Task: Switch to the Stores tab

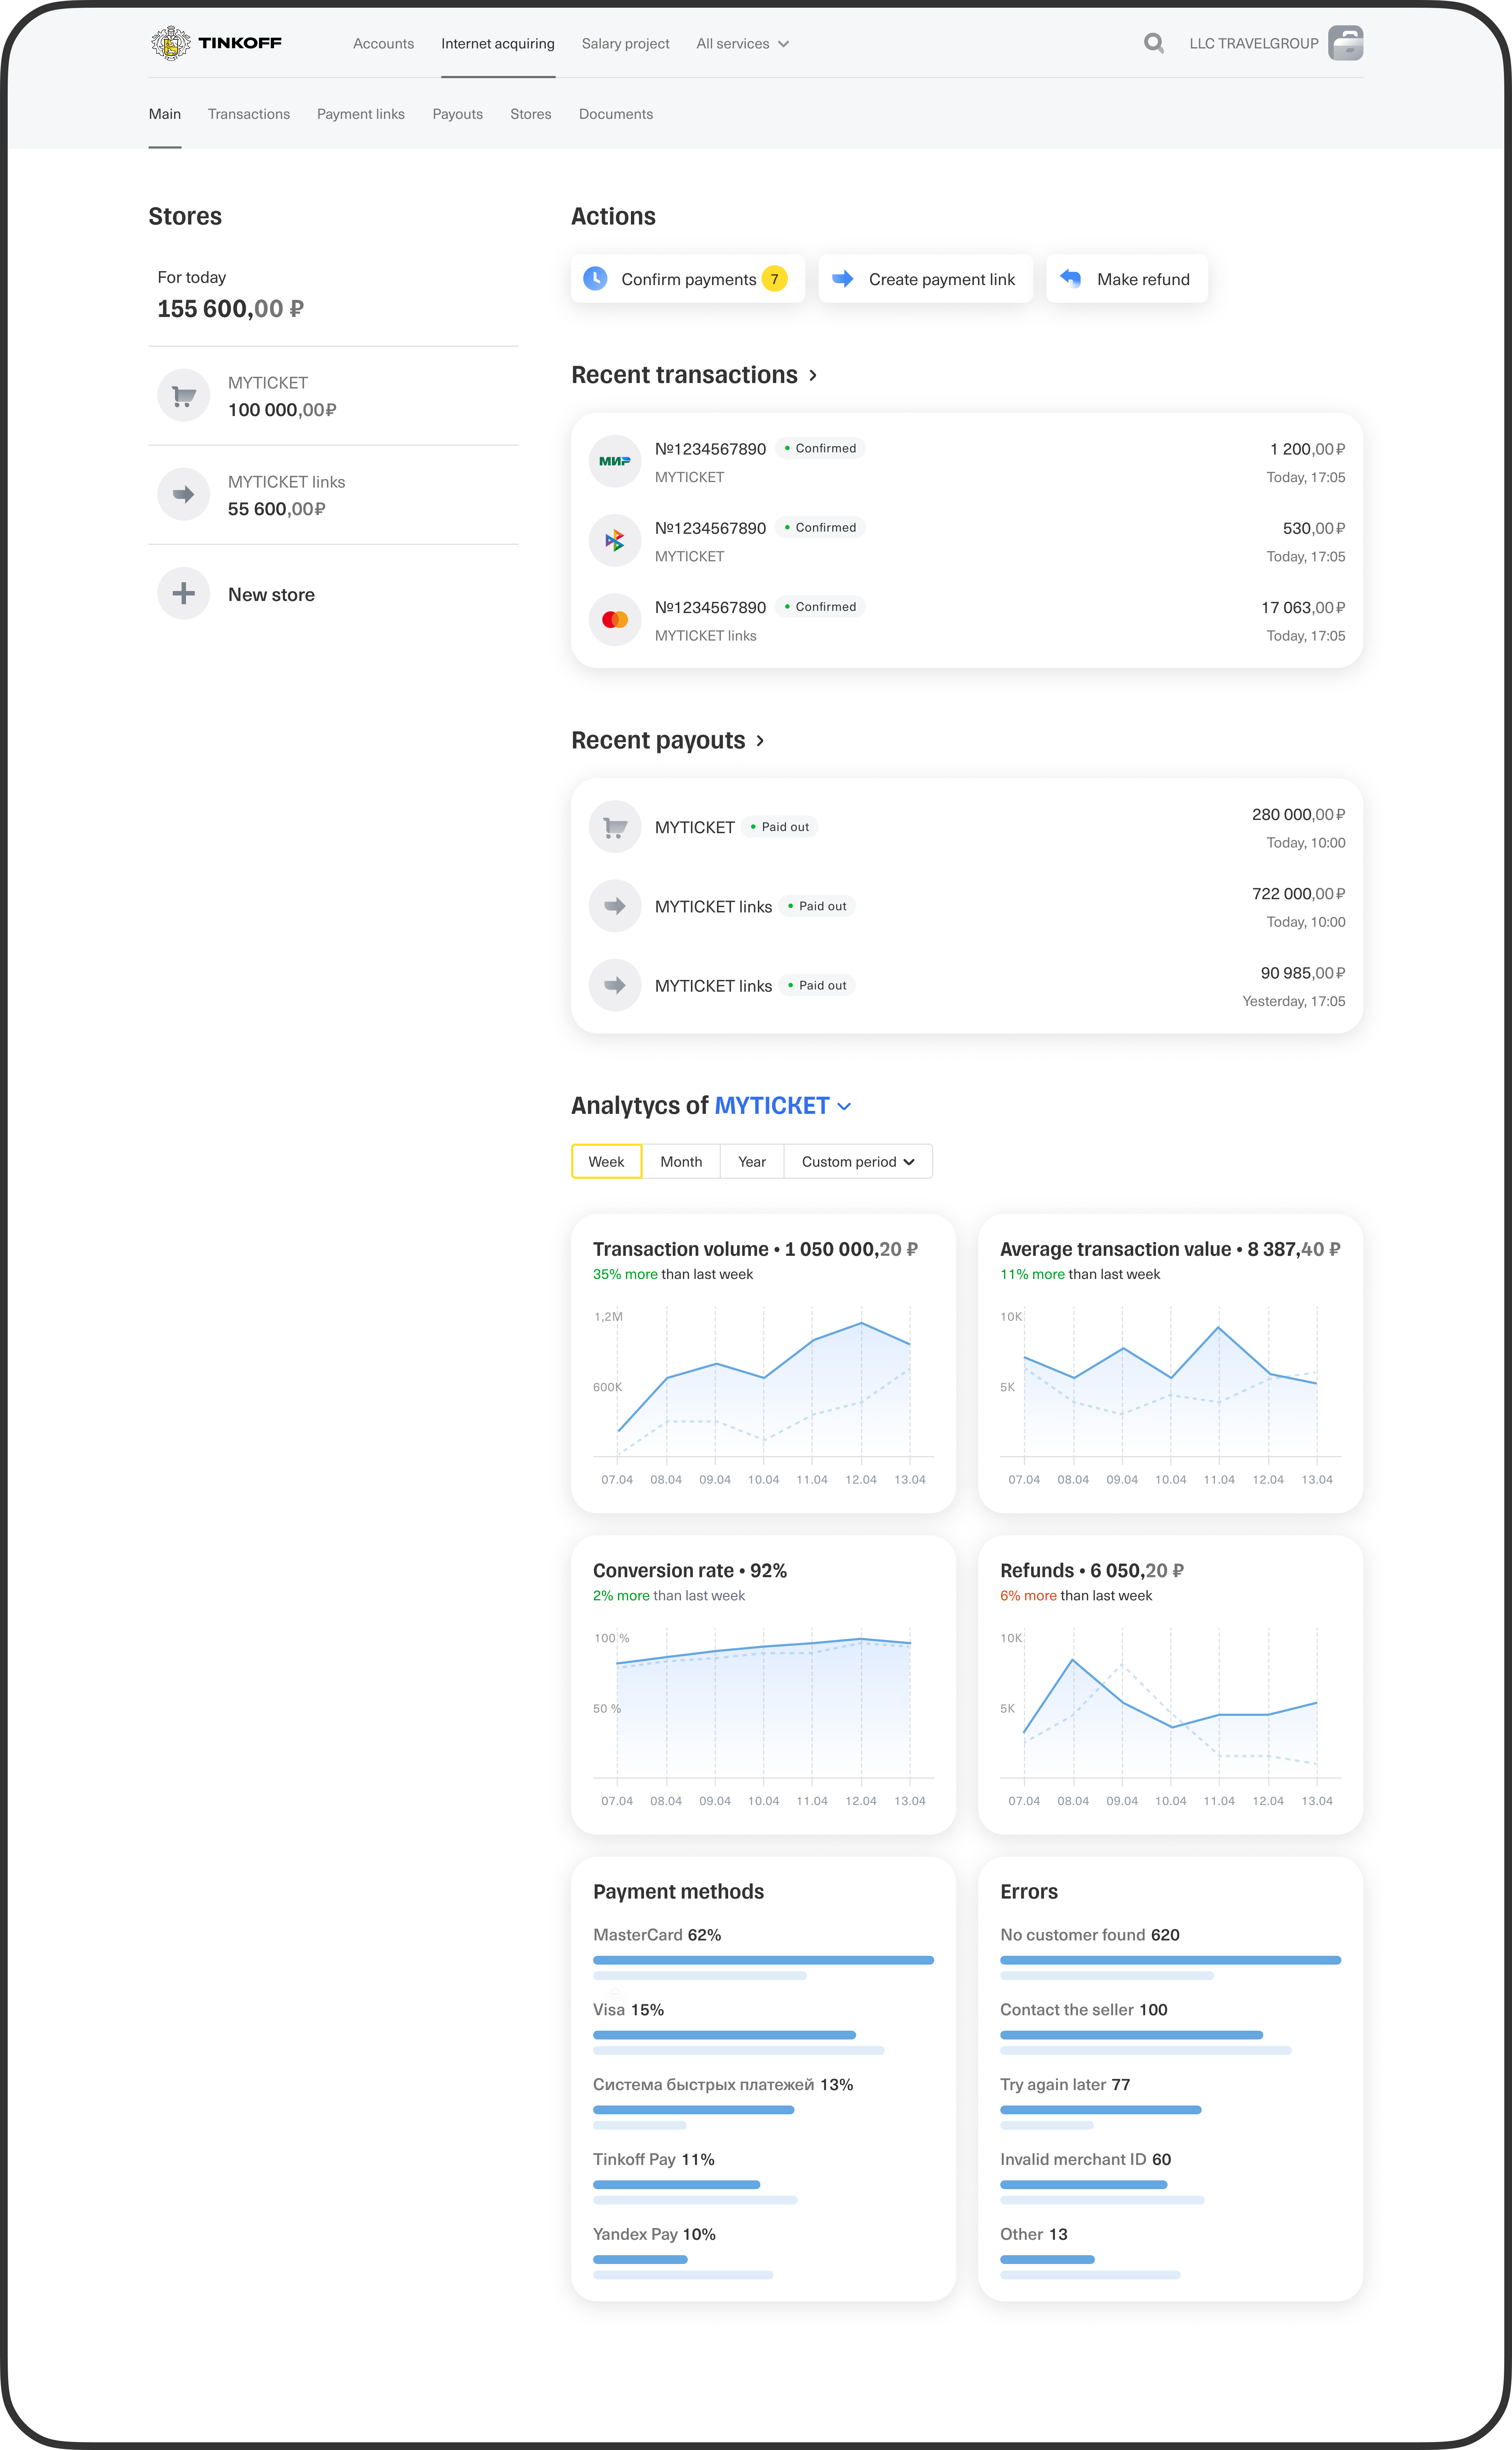Action: point(531,114)
